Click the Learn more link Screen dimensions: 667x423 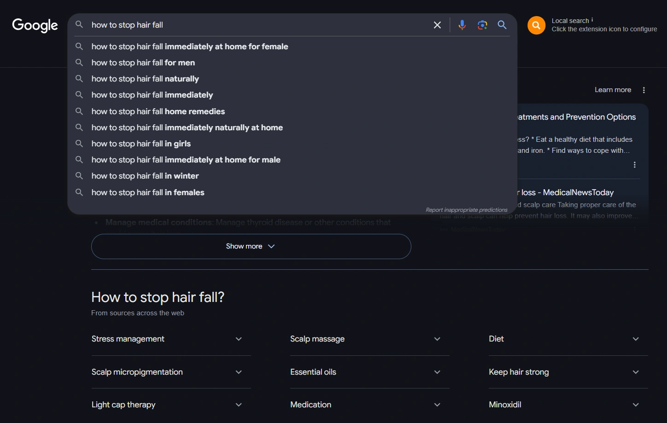613,90
